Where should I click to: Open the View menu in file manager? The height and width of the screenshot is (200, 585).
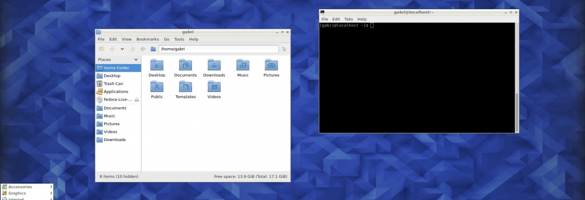(126, 39)
